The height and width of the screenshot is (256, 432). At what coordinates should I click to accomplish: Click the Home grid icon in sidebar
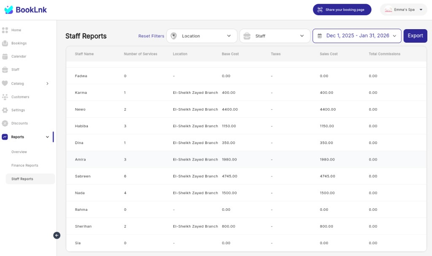click(x=5, y=30)
